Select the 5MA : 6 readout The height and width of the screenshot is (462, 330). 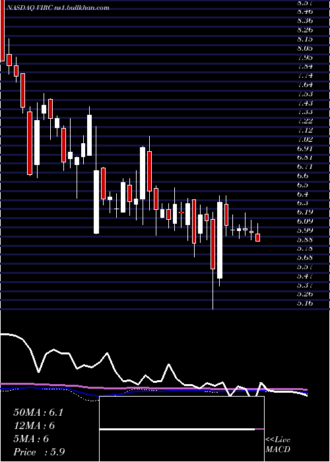31,439
